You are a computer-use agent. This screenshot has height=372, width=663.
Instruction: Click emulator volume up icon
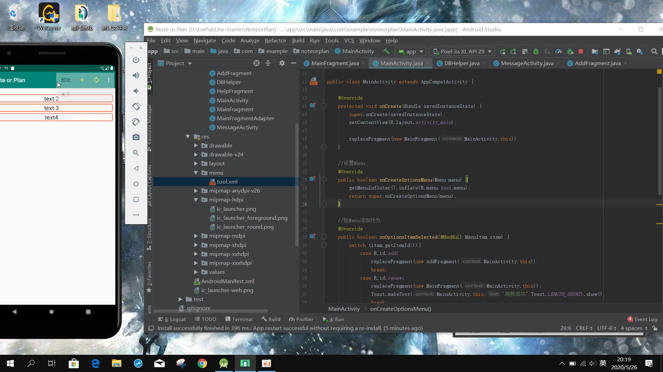(x=136, y=75)
